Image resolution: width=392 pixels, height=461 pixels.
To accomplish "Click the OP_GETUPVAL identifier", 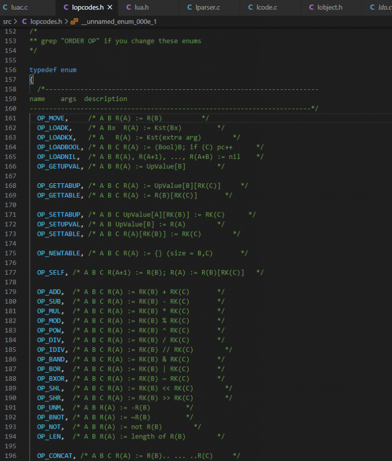I will coord(59,166).
